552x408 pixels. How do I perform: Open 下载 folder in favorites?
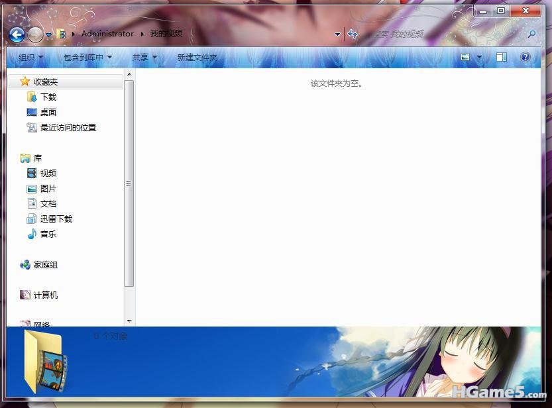coord(48,97)
